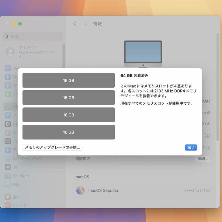The height and width of the screenshot is (222, 222).
Task: Click the iMac image at top
Action: 143,54
